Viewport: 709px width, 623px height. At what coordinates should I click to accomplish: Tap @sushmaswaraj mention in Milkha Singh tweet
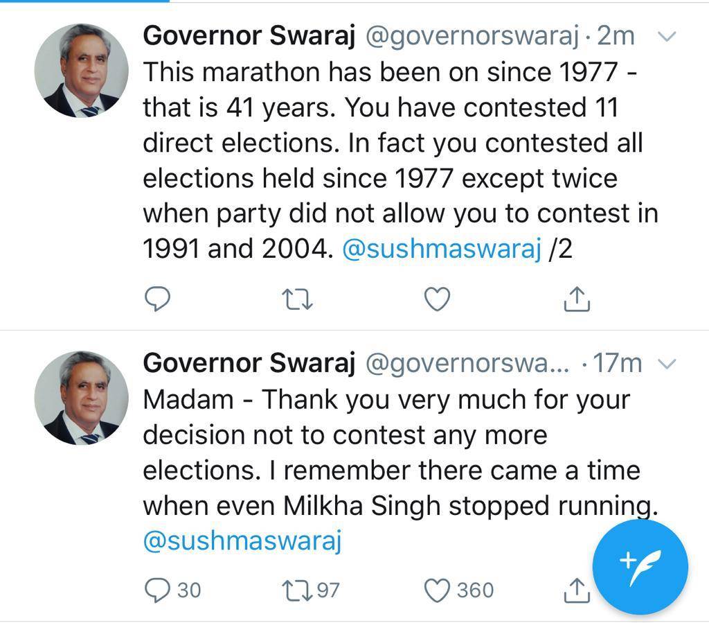[242, 541]
